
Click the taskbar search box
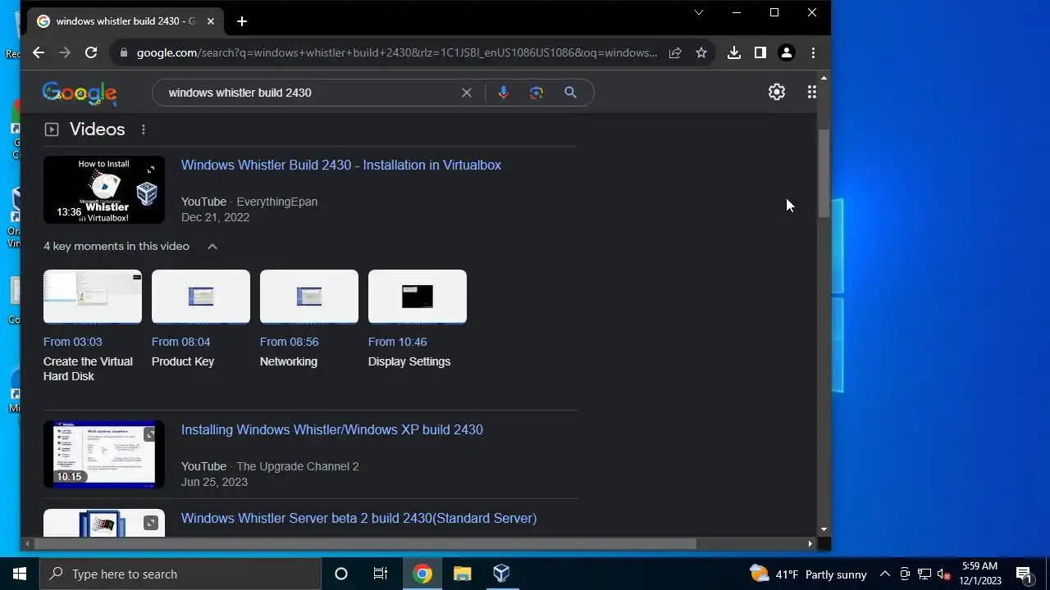click(180, 574)
